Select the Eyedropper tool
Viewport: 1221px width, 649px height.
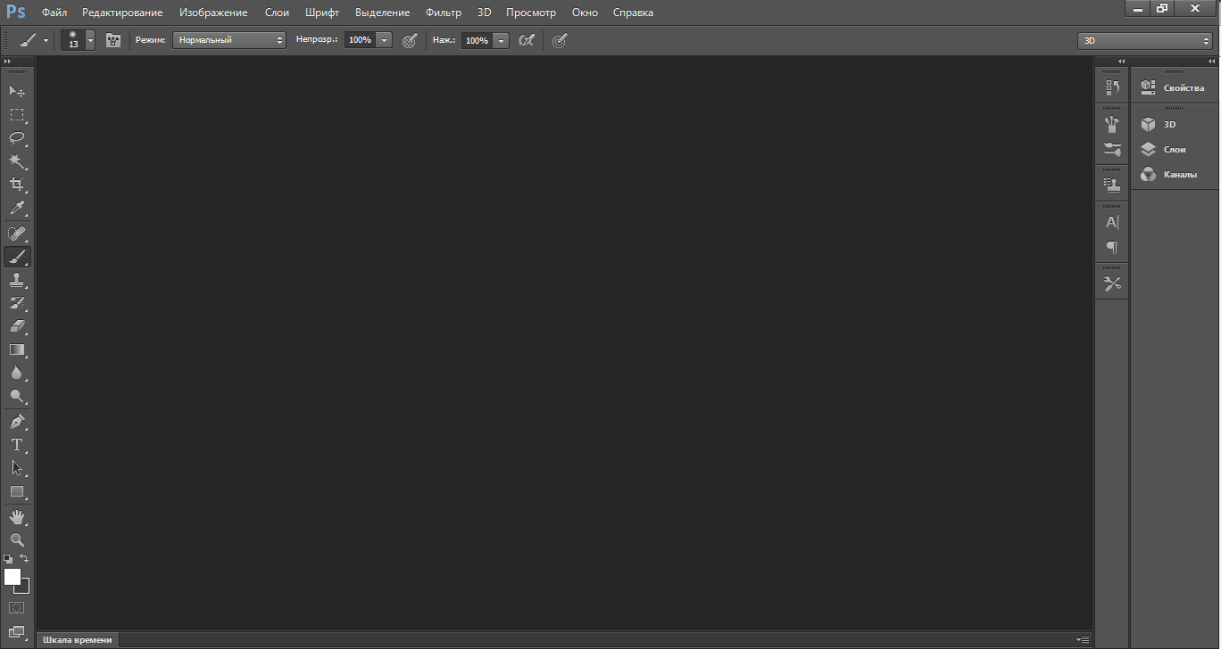[x=17, y=208]
